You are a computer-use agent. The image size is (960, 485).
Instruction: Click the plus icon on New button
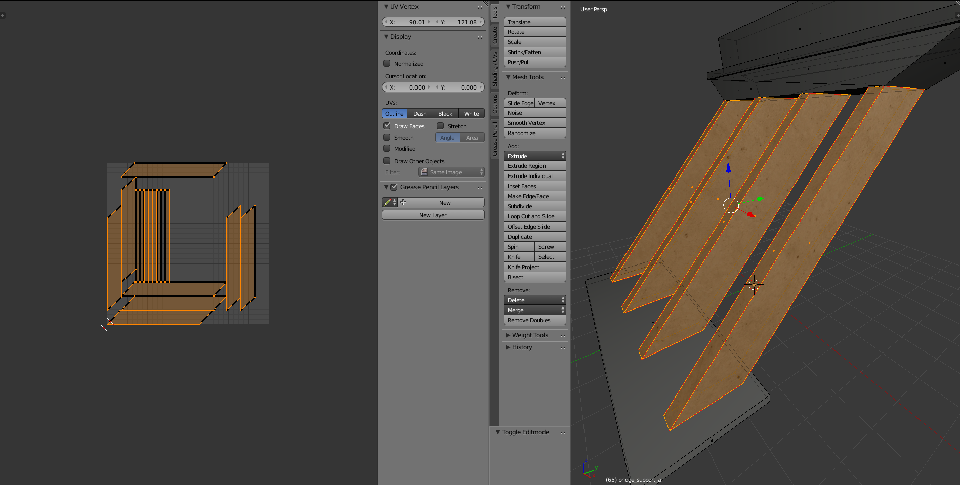(403, 202)
